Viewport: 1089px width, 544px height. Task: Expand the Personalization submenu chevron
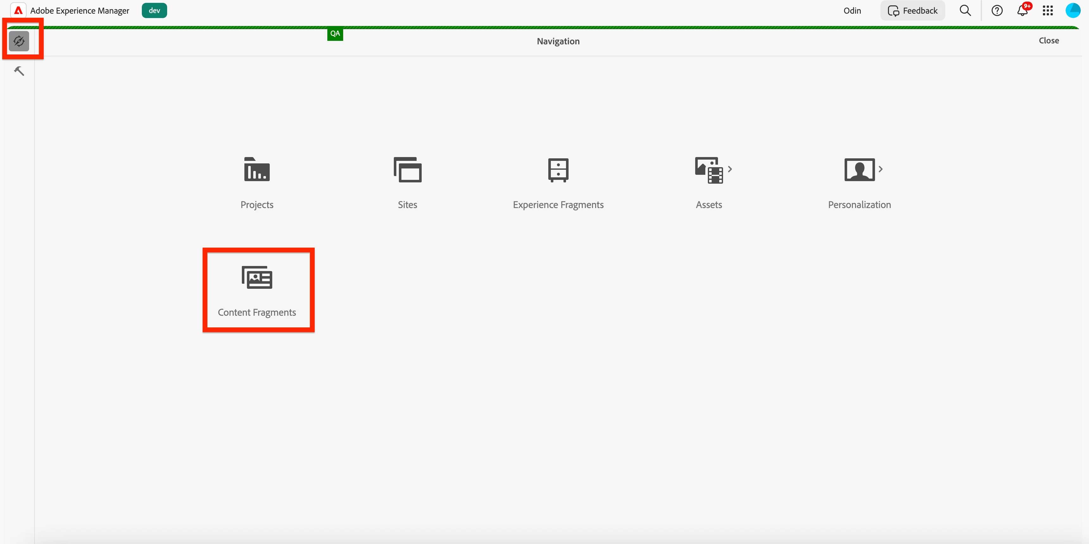[x=881, y=169]
